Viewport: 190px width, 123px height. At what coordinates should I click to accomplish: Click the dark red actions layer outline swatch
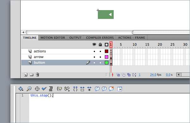(106, 51)
